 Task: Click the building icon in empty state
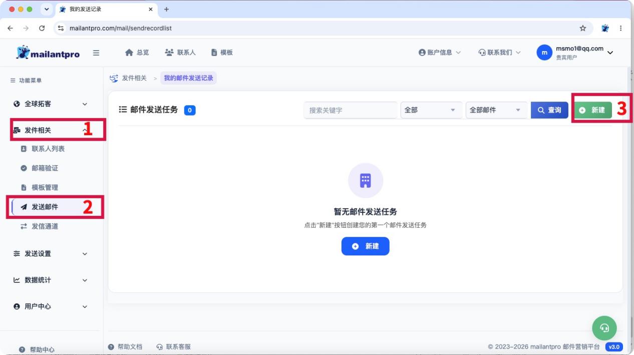tap(366, 180)
